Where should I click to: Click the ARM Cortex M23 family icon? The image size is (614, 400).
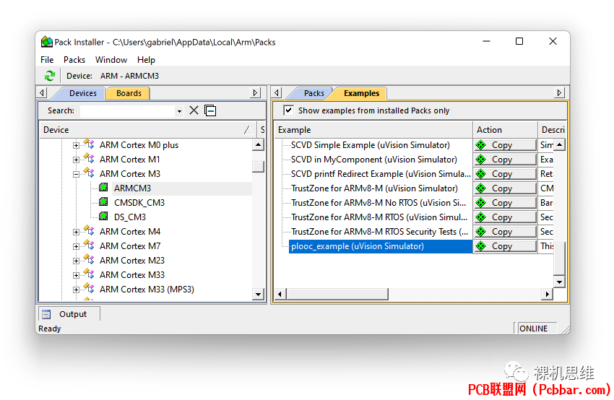[x=89, y=259]
